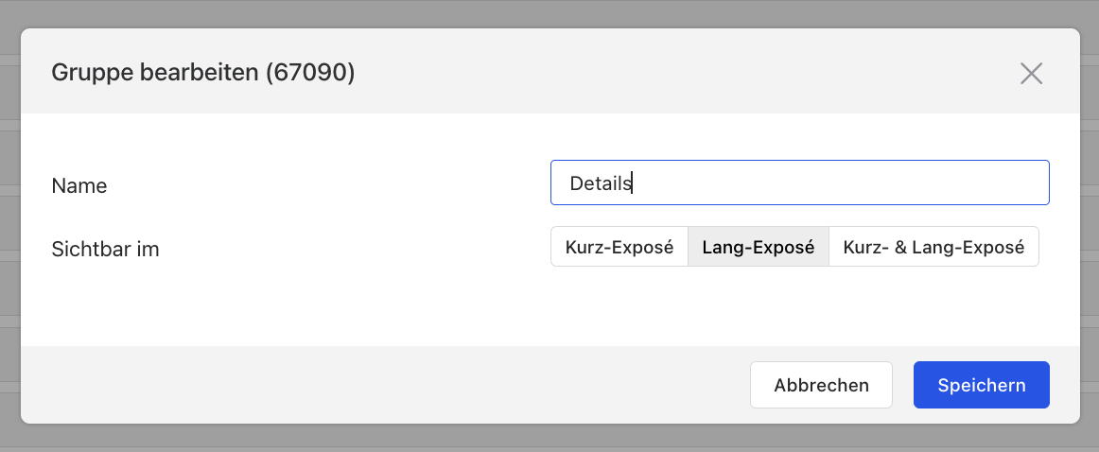Image resolution: width=1099 pixels, height=452 pixels.
Task: Click the Sichtbar im label
Action: click(105, 249)
